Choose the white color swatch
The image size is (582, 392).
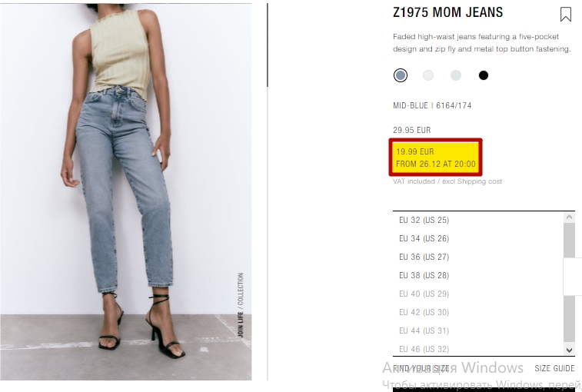pyautogui.click(x=428, y=75)
